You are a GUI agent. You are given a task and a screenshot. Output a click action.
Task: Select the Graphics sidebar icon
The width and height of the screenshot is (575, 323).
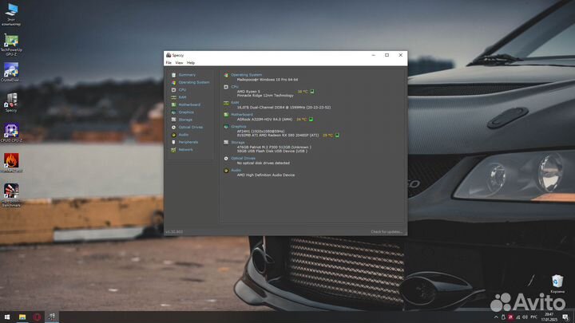point(172,112)
